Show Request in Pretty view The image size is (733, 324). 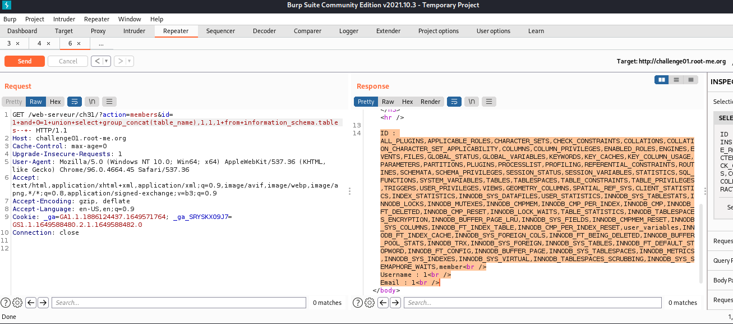(14, 102)
